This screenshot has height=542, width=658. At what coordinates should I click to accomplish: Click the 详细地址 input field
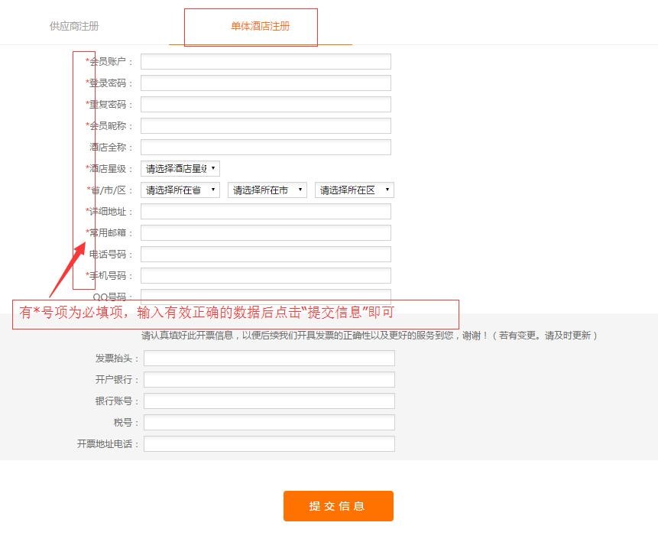coord(265,212)
